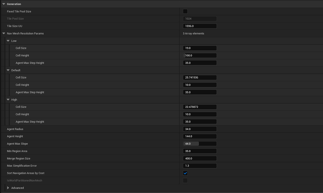Edit the Agent Height value

(x=199, y=136)
